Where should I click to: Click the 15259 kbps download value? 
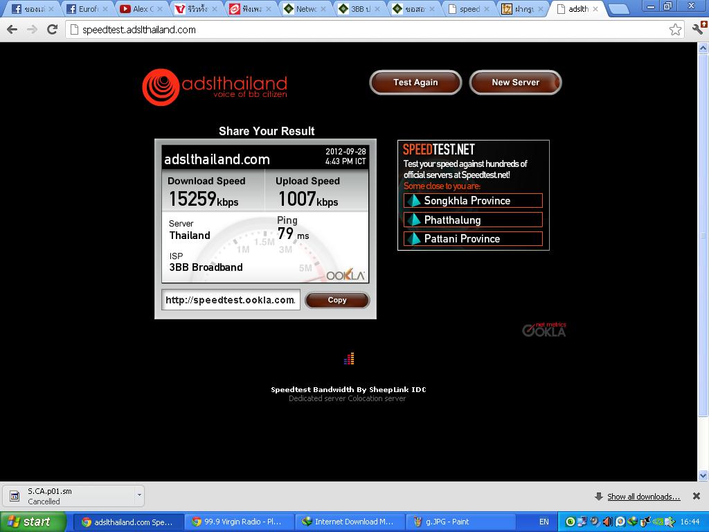tap(204, 199)
